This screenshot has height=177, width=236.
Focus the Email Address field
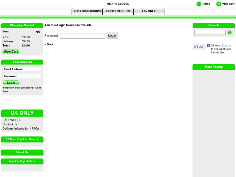coord(22,70)
